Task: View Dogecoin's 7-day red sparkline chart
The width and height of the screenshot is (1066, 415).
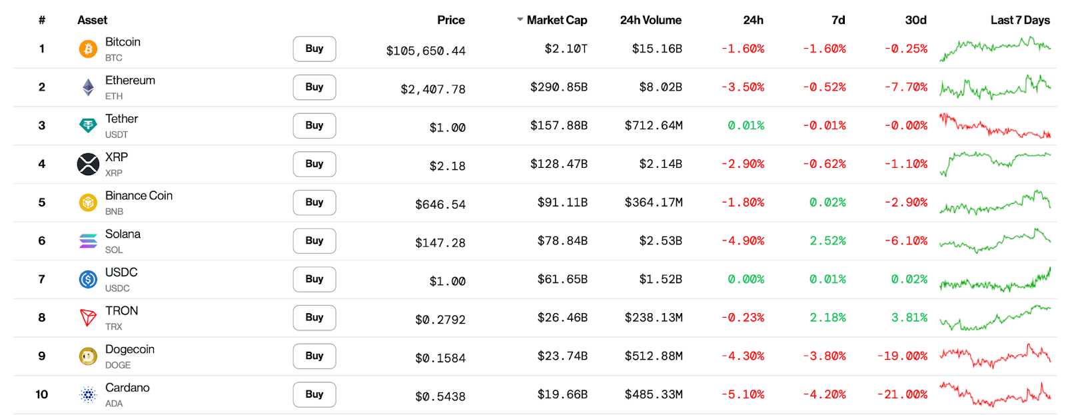Action: [x=995, y=356]
